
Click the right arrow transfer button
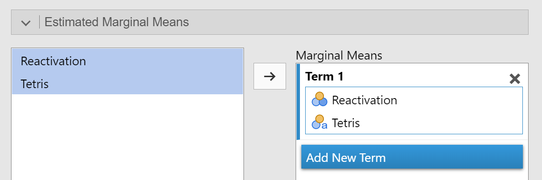(270, 76)
